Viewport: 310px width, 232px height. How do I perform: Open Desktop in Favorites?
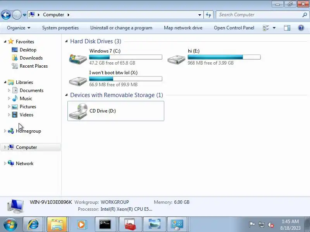pos(28,50)
